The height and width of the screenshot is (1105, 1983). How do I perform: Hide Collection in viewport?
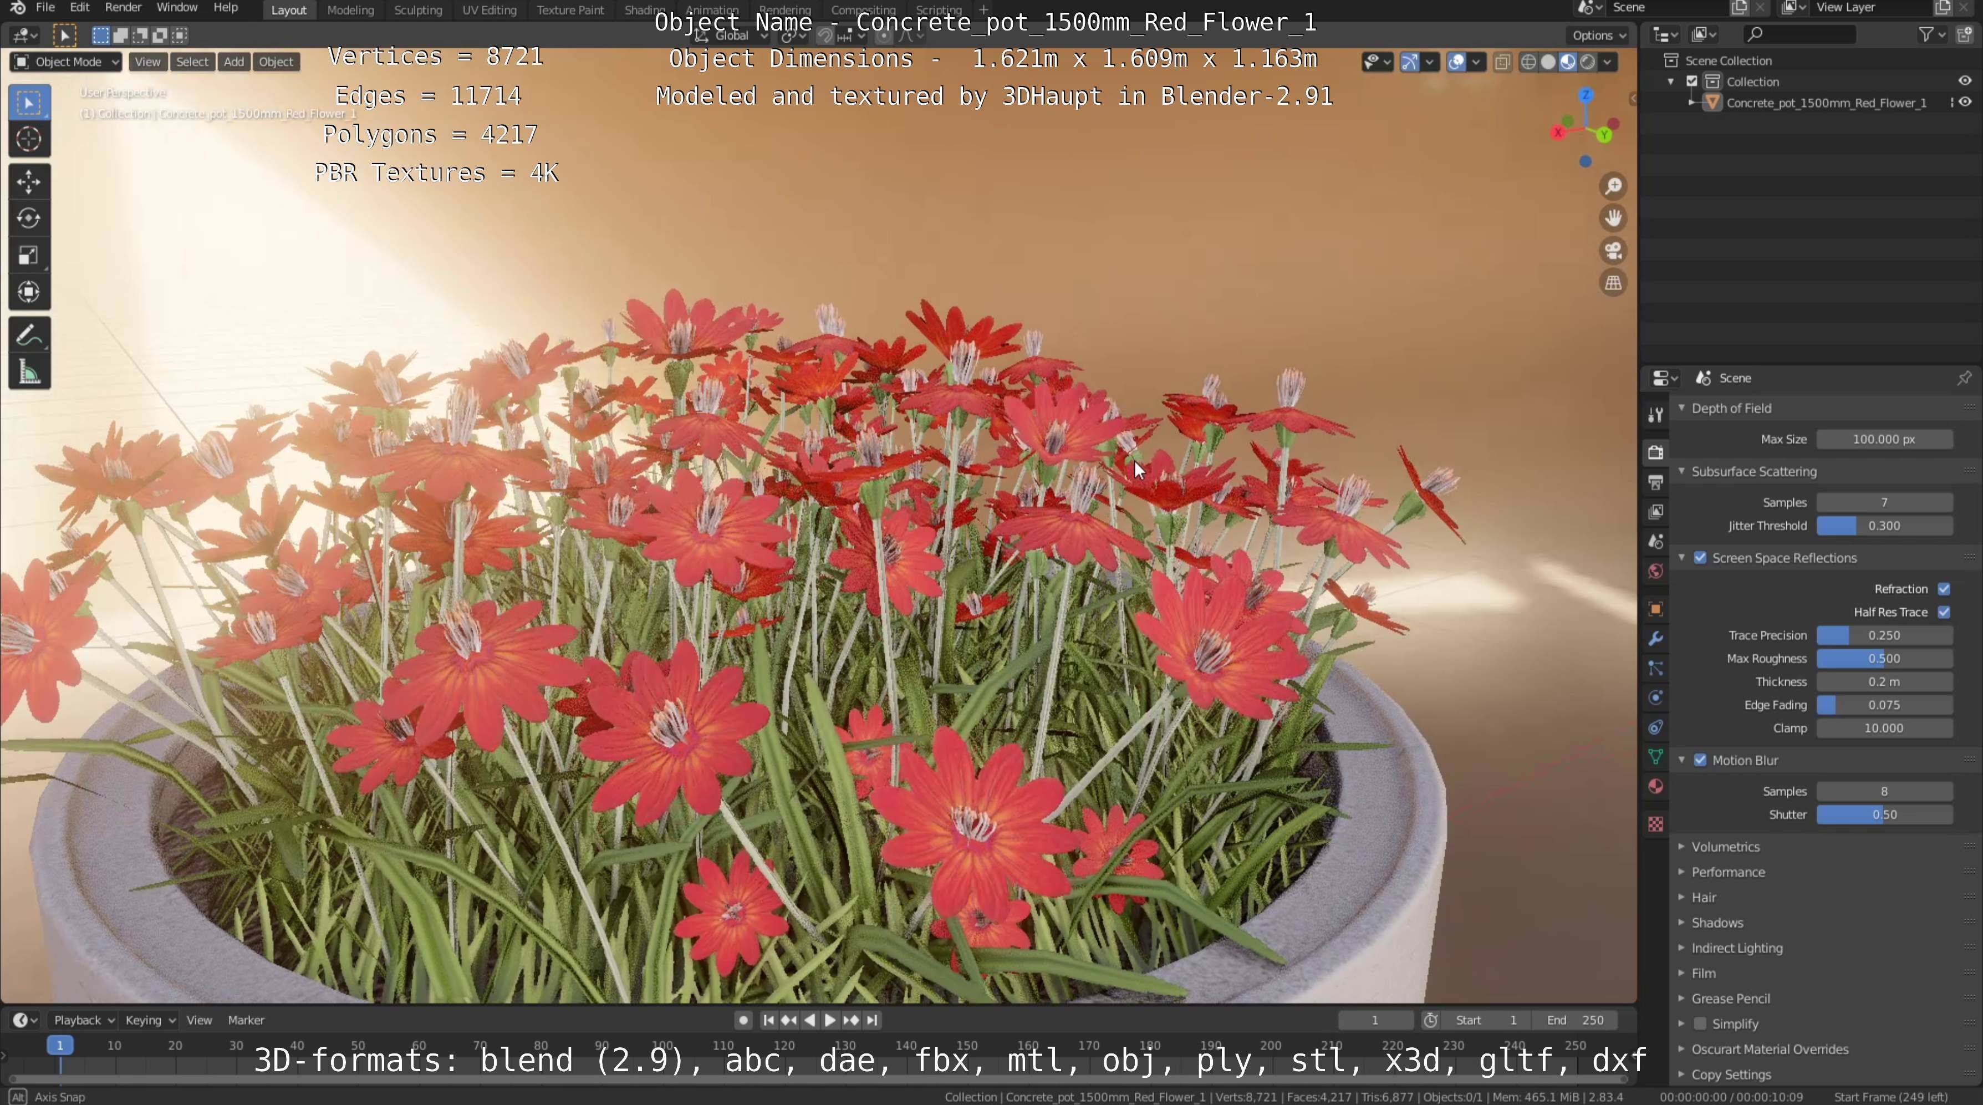tap(1965, 81)
